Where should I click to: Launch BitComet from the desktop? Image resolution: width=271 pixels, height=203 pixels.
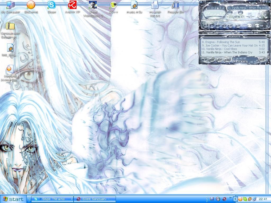tap(31, 7)
